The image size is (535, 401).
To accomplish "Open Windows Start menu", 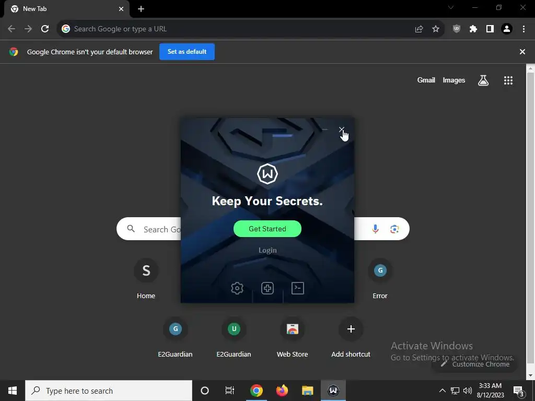I will pos(13,391).
